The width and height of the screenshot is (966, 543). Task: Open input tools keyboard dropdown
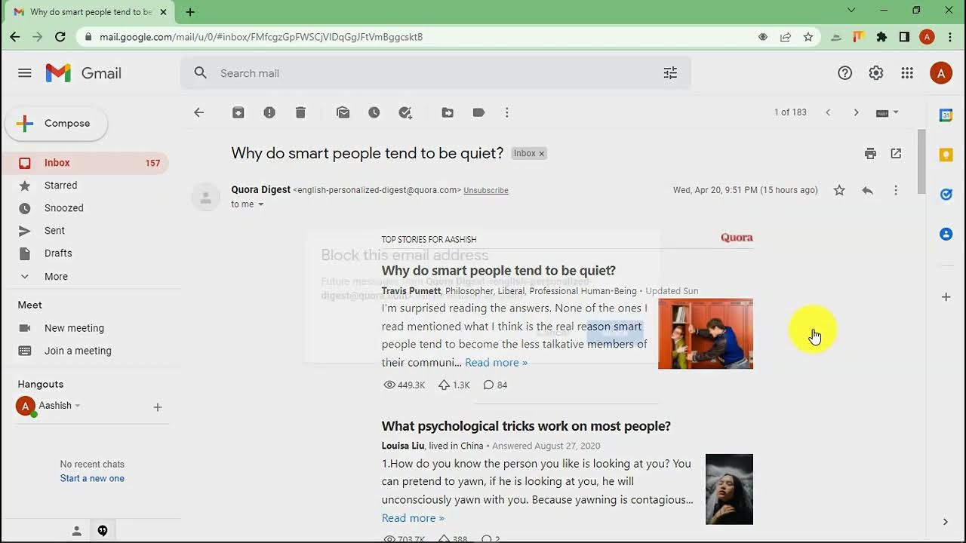(x=888, y=112)
